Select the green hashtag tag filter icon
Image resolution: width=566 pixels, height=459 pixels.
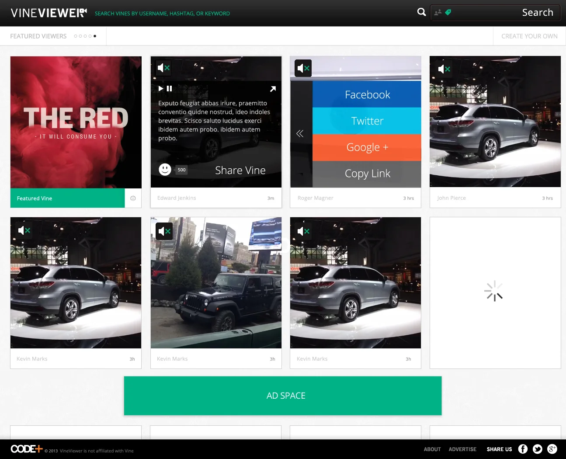tap(448, 13)
